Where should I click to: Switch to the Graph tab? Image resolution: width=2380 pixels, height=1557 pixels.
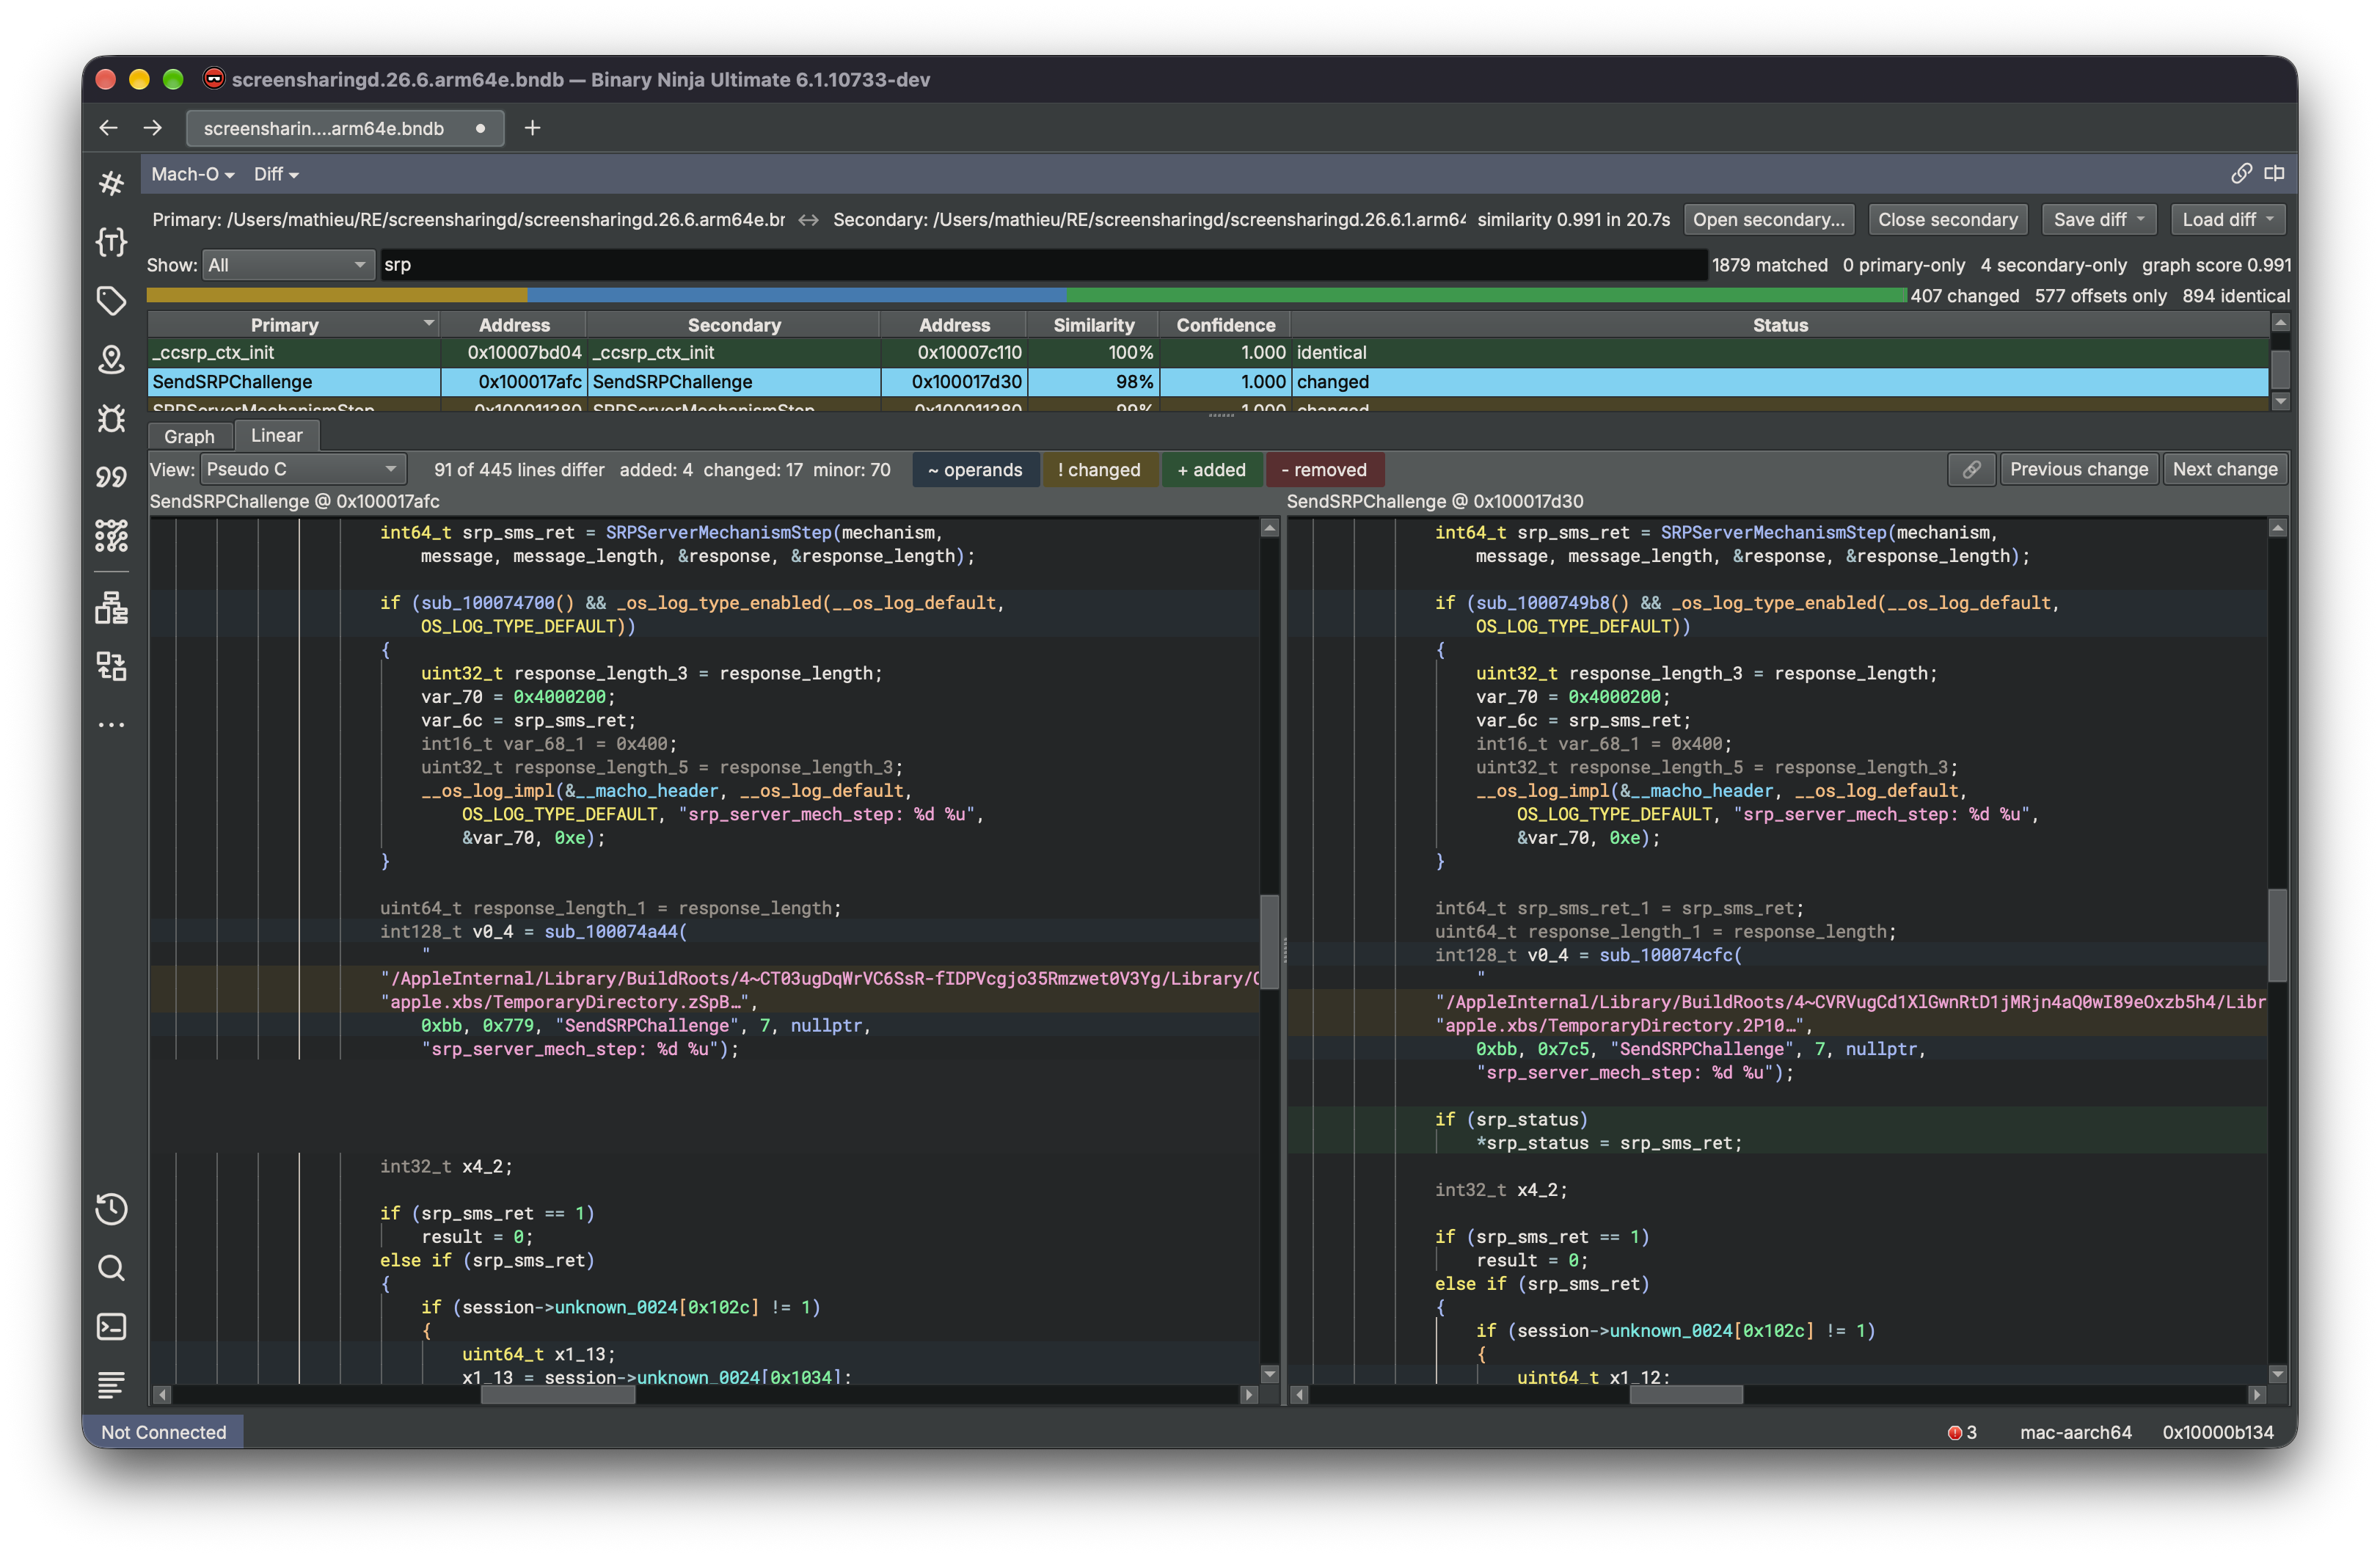(x=189, y=436)
